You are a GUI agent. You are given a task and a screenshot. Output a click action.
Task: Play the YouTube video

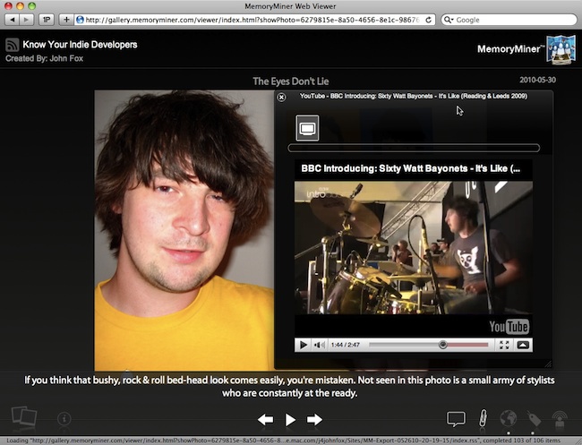pyautogui.click(x=304, y=345)
